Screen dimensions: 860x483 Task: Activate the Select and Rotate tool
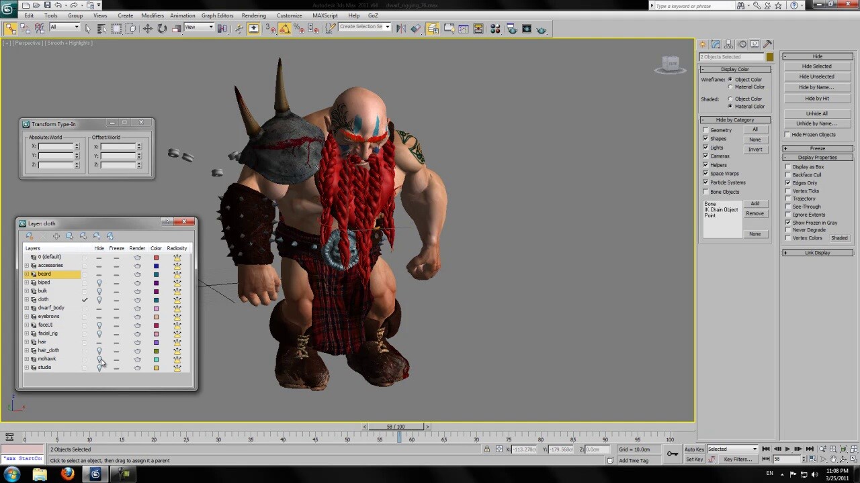(162, 28)
